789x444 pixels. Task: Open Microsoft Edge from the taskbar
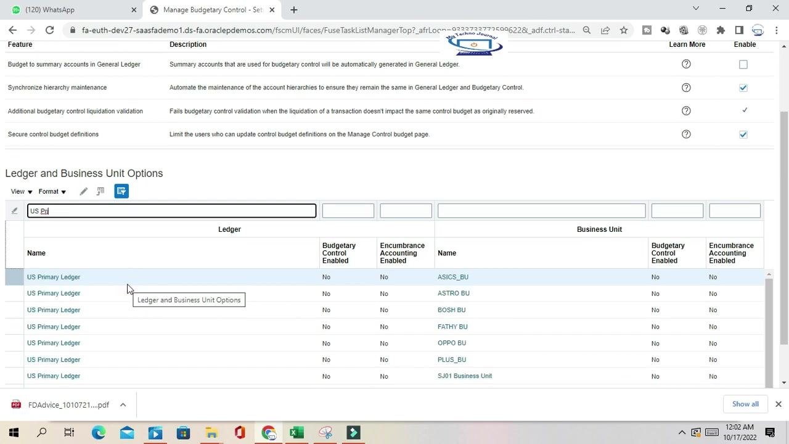99,432
